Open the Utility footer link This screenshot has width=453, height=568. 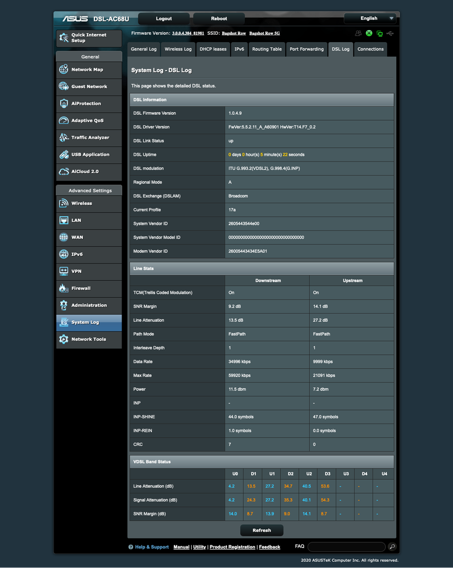(200, 547)
